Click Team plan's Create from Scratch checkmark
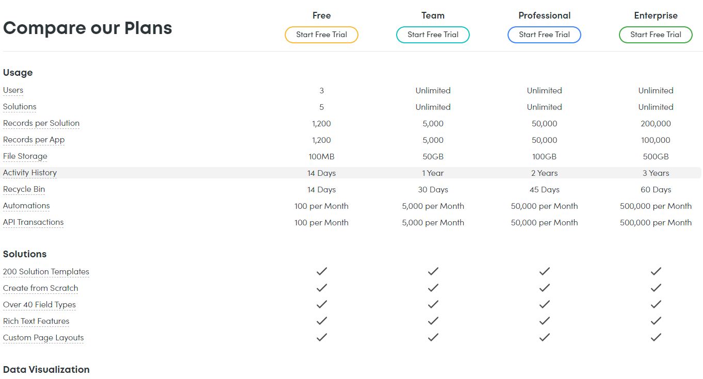 click(x=433, y=288)
